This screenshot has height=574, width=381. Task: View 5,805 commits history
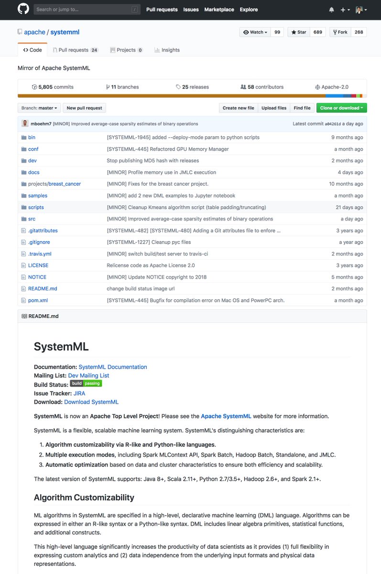(x=53, y=87)
